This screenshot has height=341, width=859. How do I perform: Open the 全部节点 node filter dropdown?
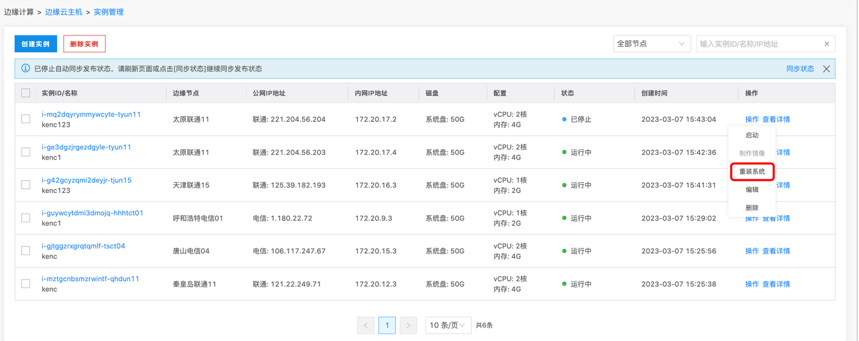[x=651, y=44]
